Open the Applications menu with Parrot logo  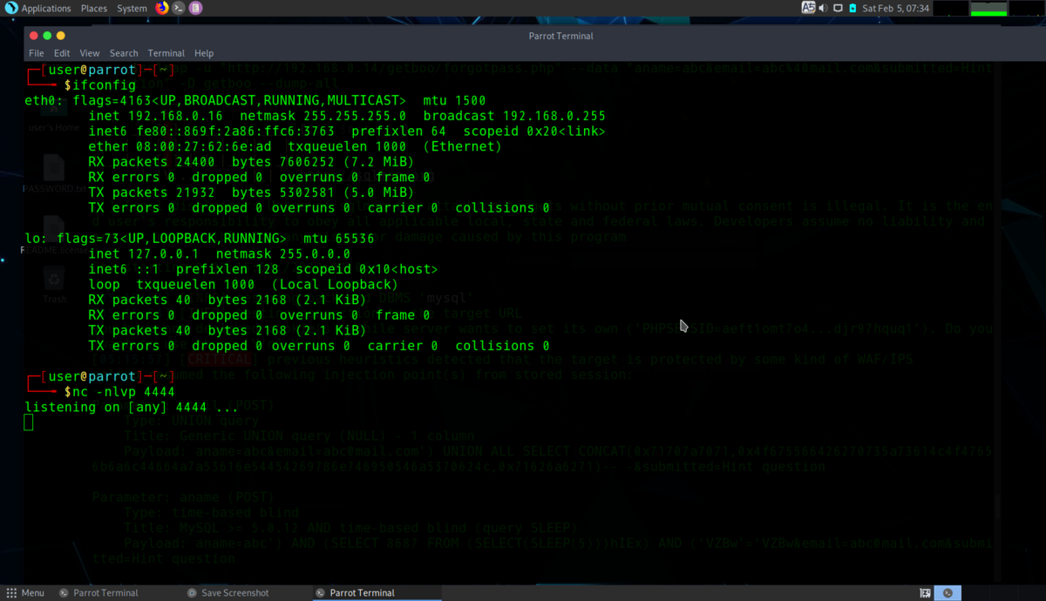click(38, 8)
